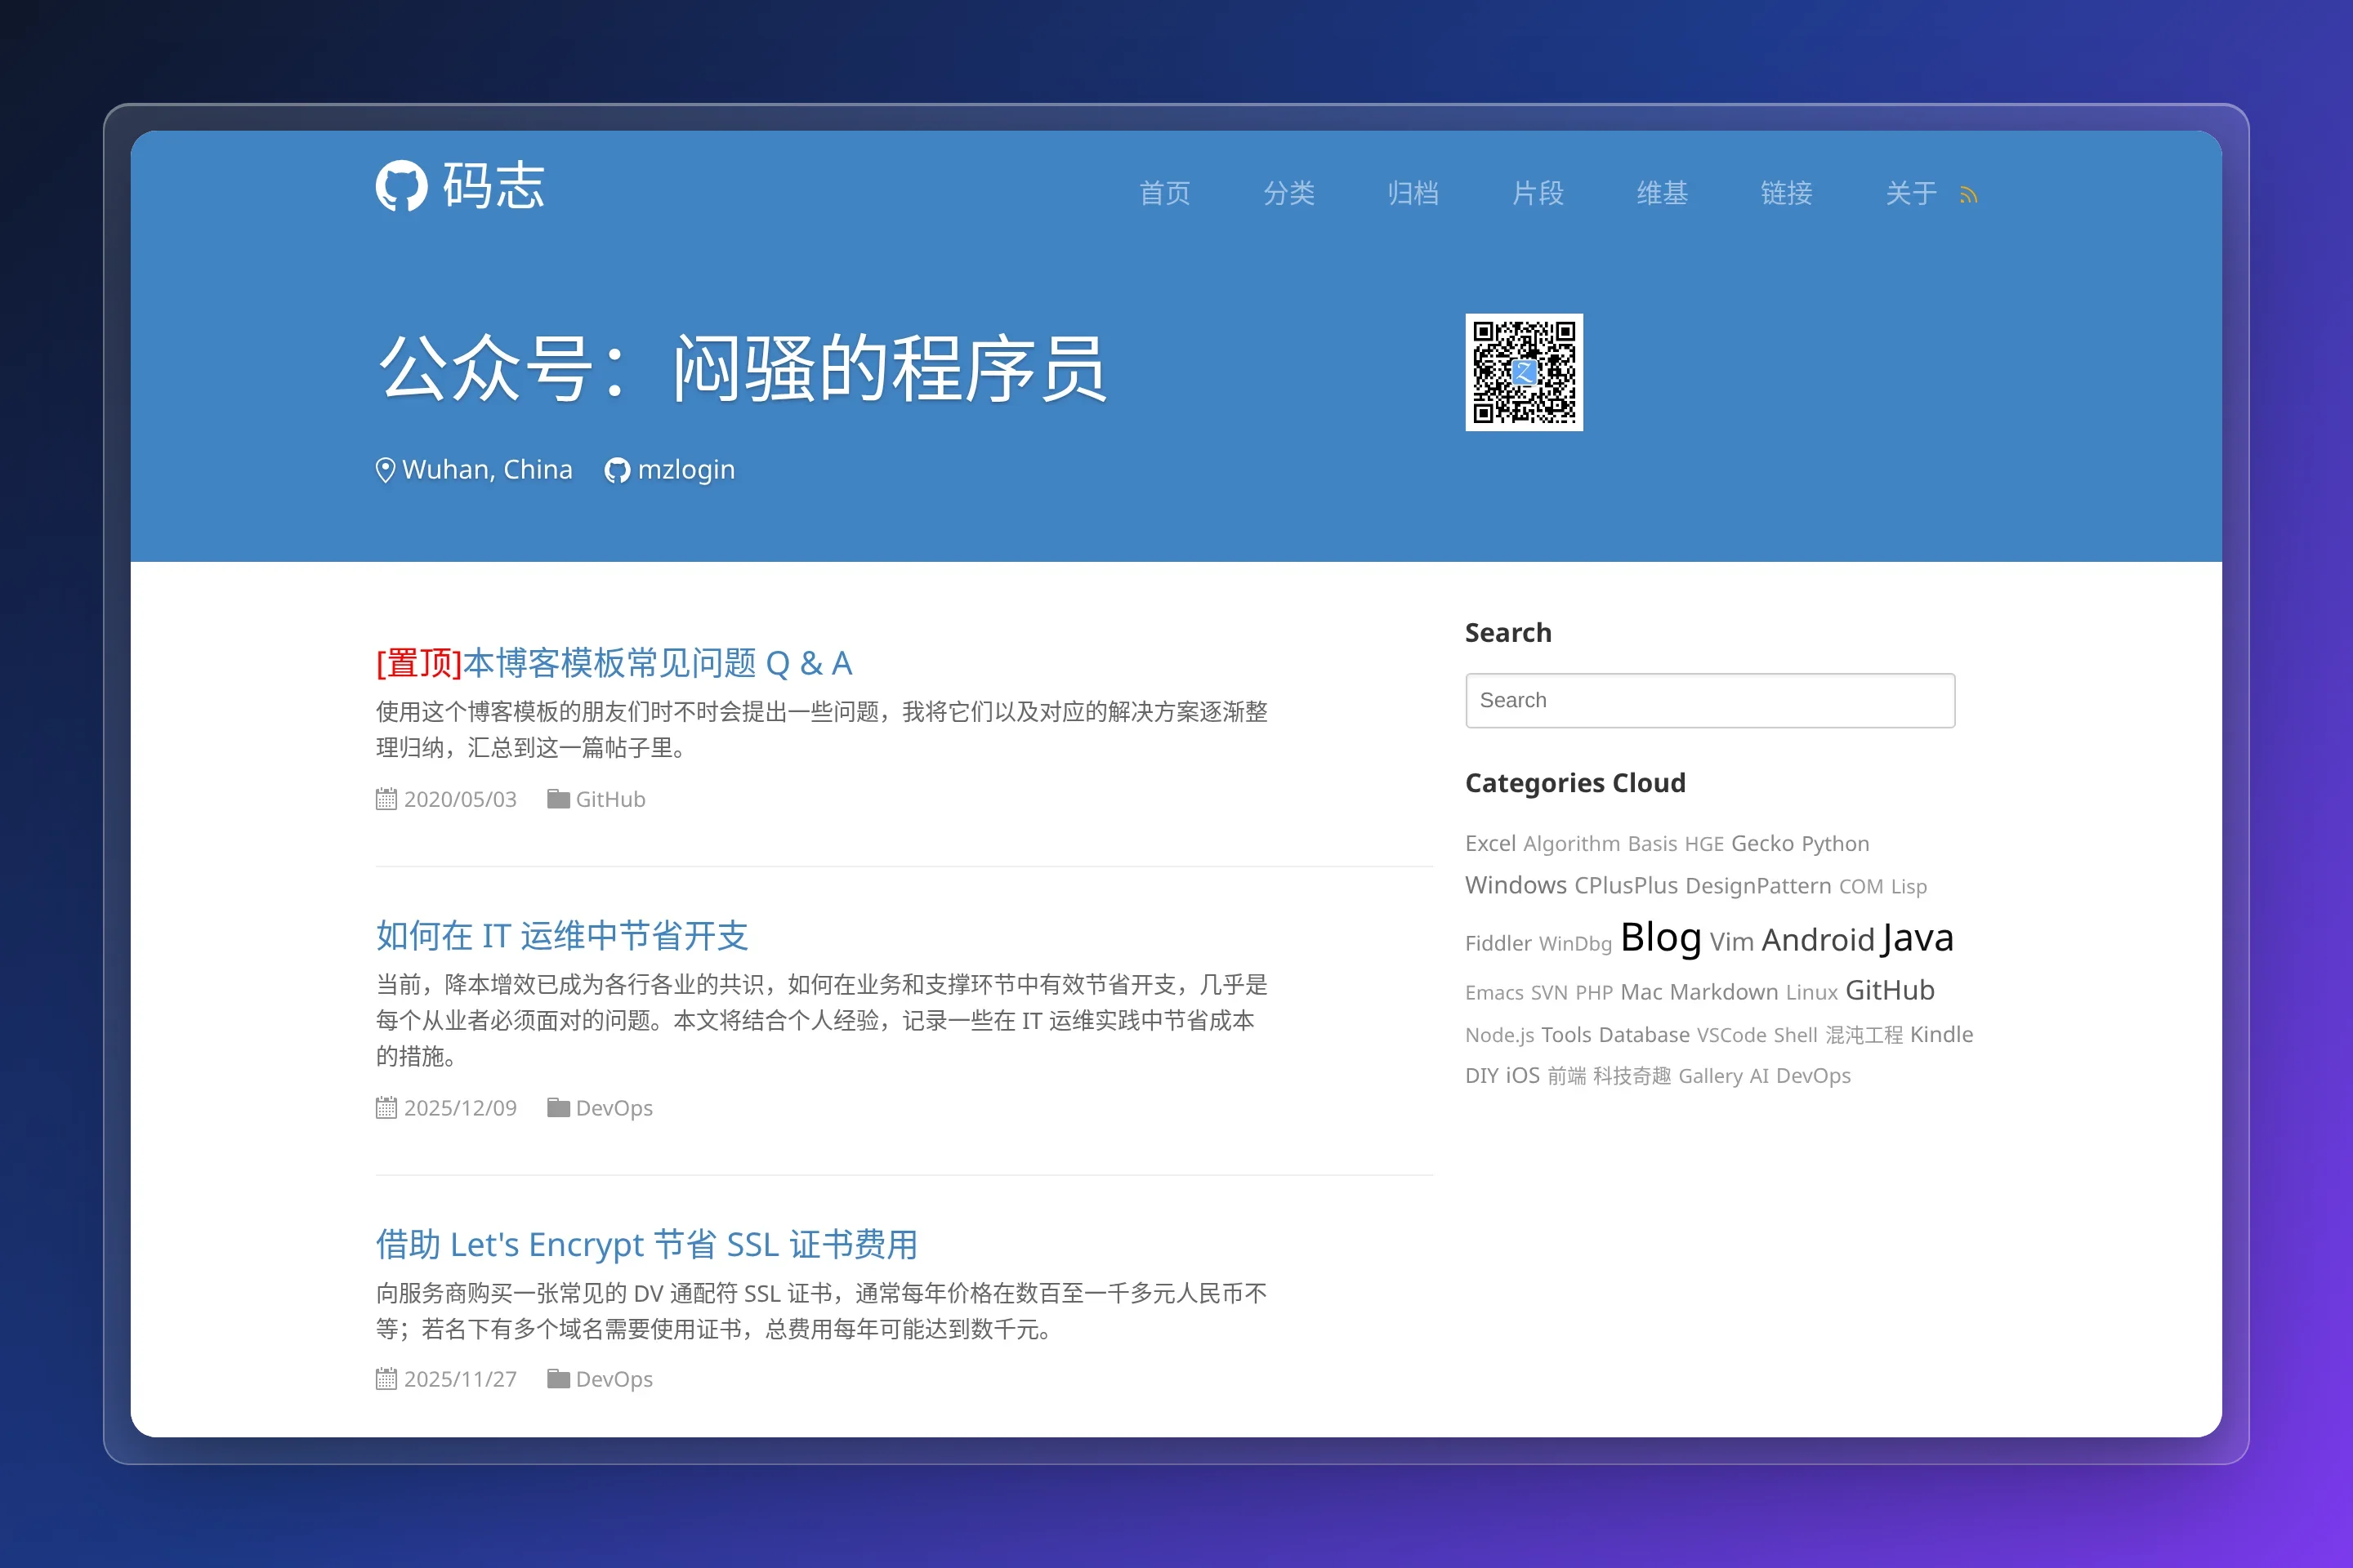Open the mzlogin GitHub profile link
The image size is (2353, 1568).
pyautogui.click(x=686, y=470)
